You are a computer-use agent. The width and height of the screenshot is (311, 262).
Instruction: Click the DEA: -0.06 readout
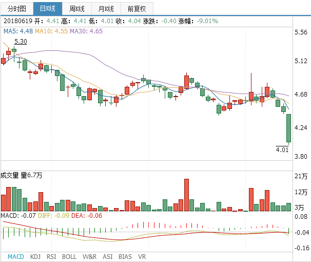point(87,216)
